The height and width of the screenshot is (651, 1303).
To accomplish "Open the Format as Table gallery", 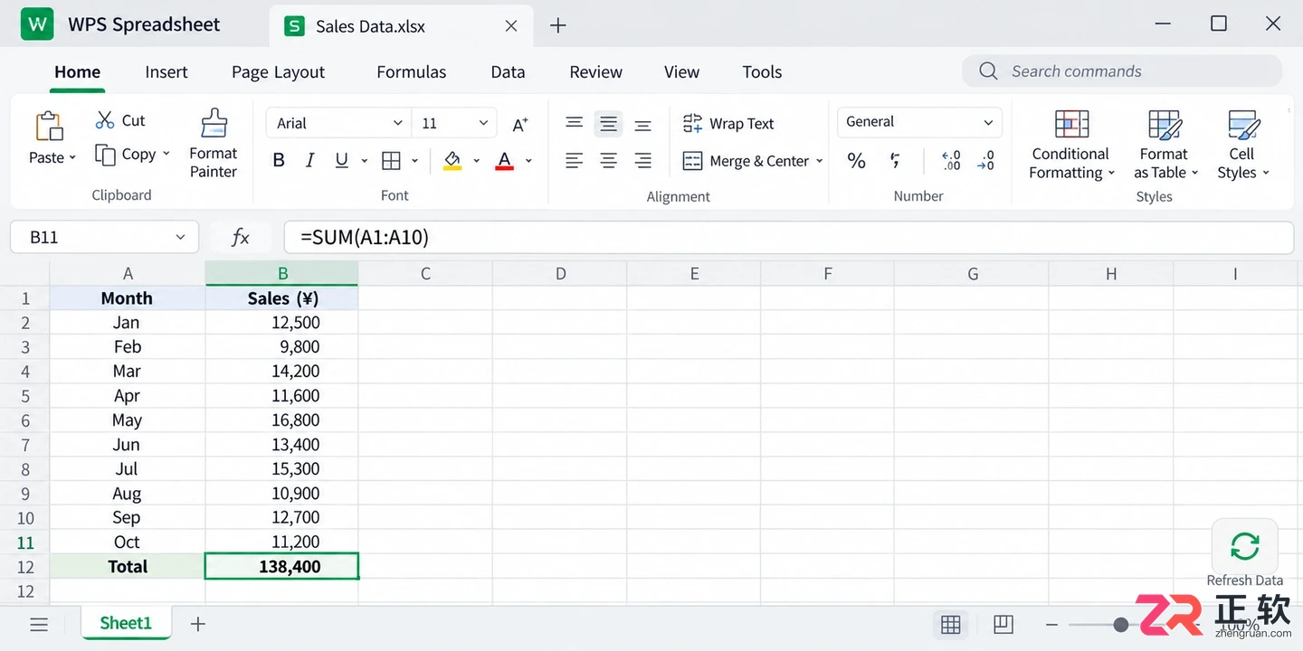I will [x=1165, y=145].
